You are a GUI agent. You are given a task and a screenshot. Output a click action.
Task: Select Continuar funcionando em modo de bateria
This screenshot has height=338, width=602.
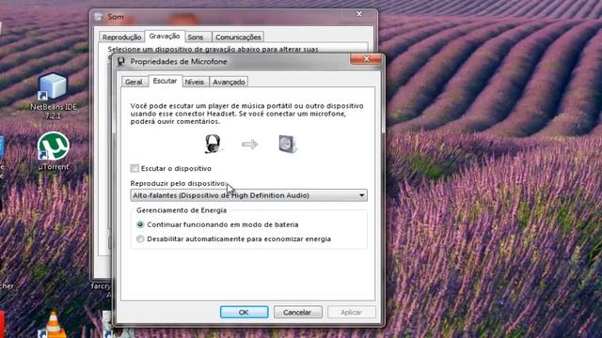[x=140, y=224]
